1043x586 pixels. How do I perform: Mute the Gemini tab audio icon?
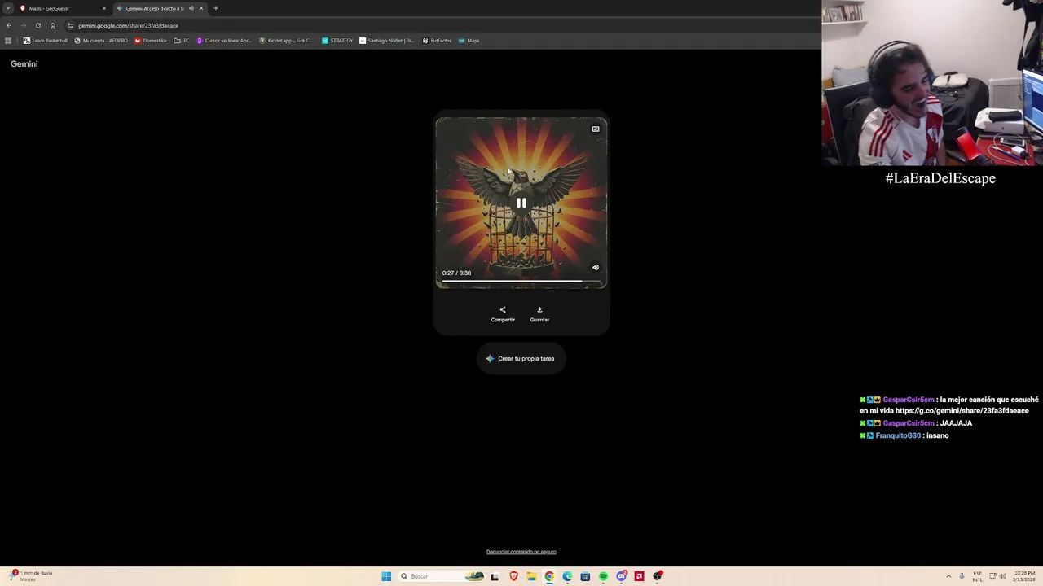tap(191, 8)
